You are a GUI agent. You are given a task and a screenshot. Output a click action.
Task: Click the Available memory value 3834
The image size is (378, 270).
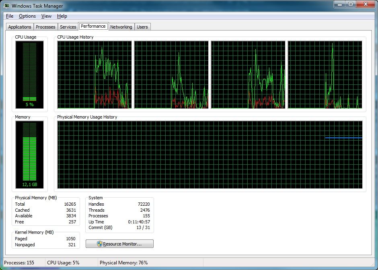coord(71,216)
